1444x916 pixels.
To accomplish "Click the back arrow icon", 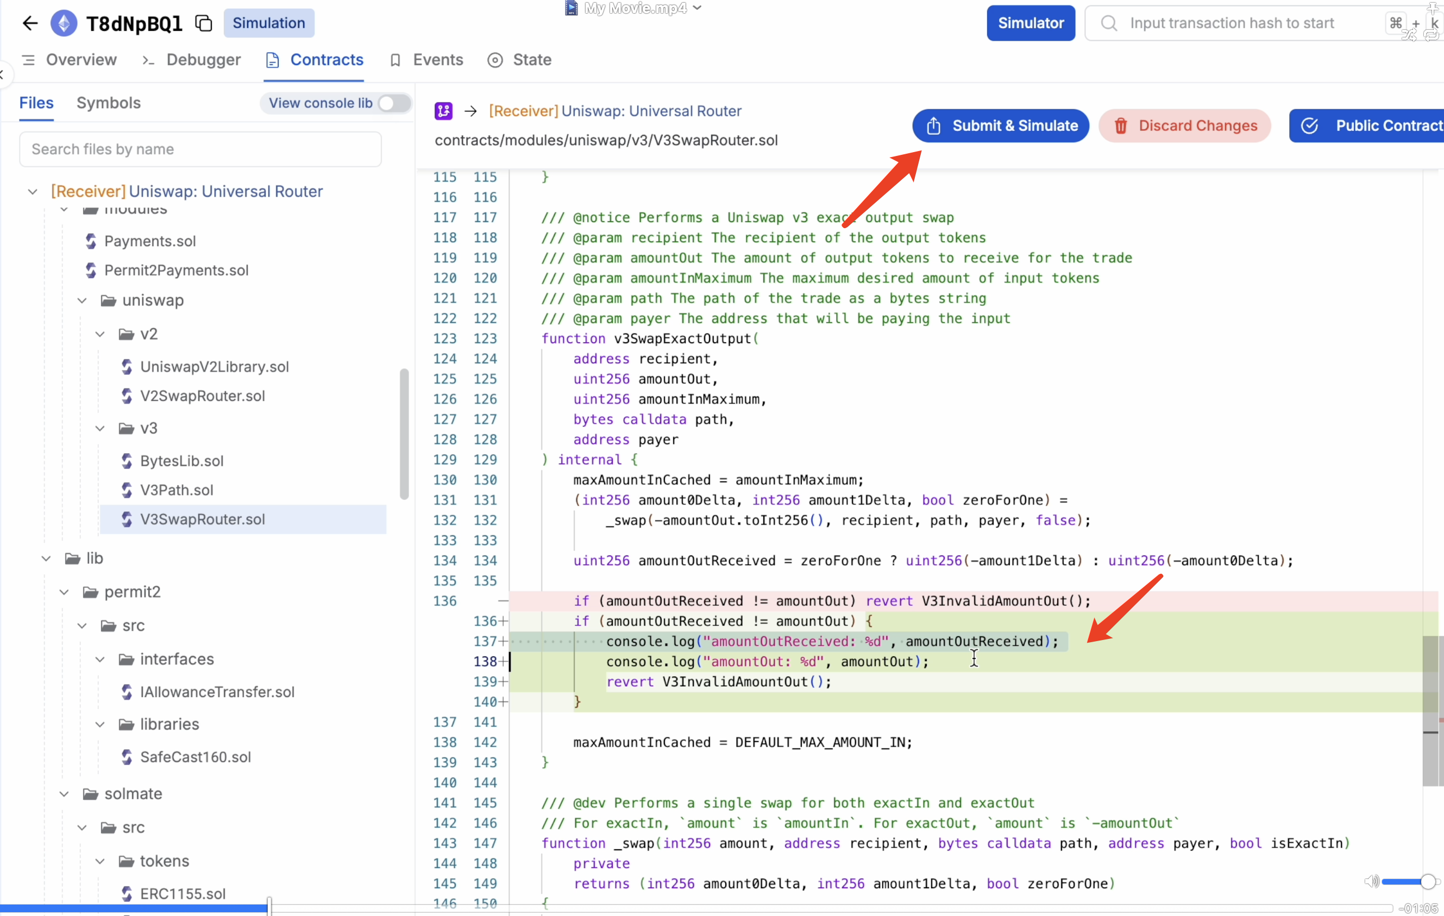I will point(29,23).
